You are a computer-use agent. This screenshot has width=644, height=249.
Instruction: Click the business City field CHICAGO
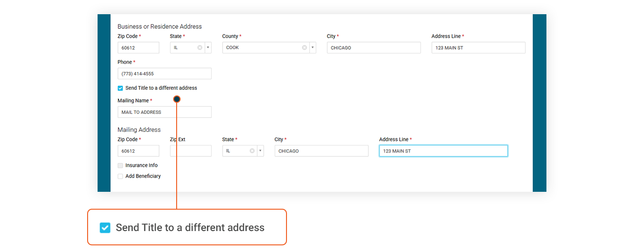coord(374,48)
